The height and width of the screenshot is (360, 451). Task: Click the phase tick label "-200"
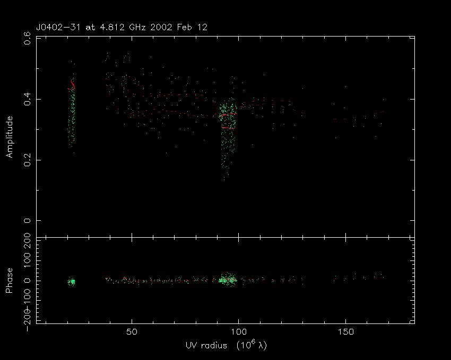pos(27,320)
